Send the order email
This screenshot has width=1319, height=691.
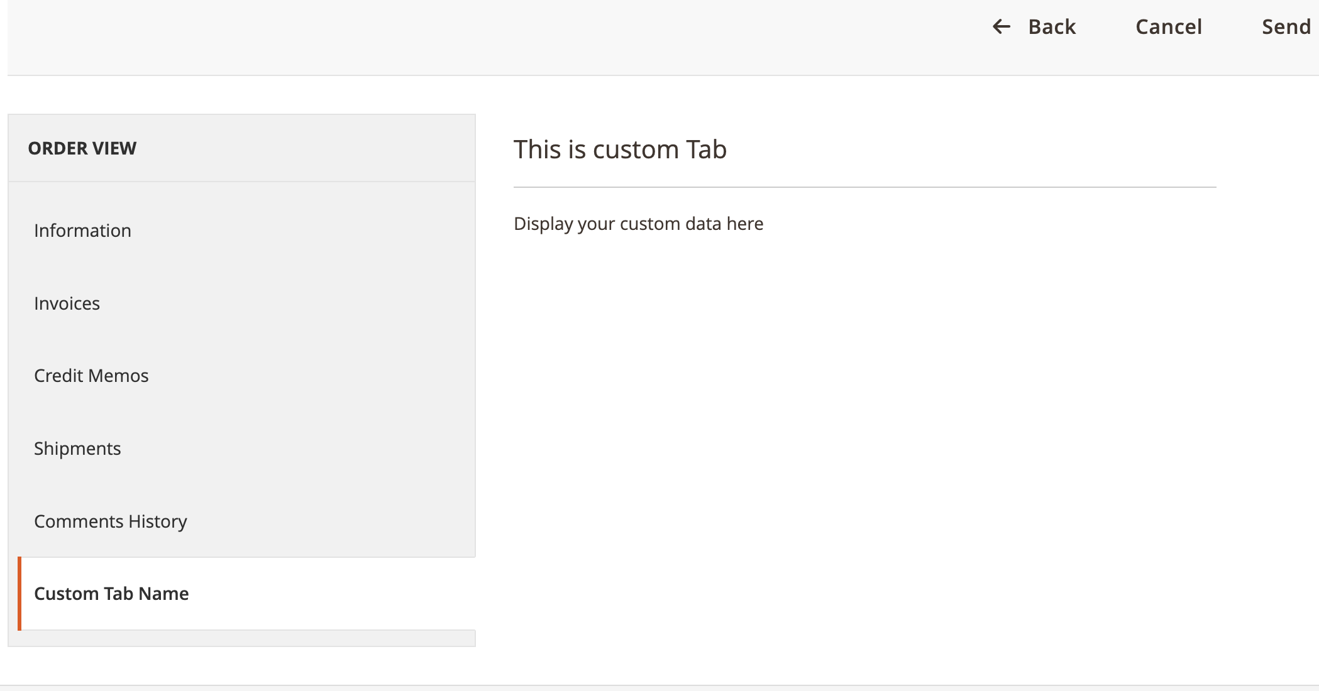[x=1285, y=26]
